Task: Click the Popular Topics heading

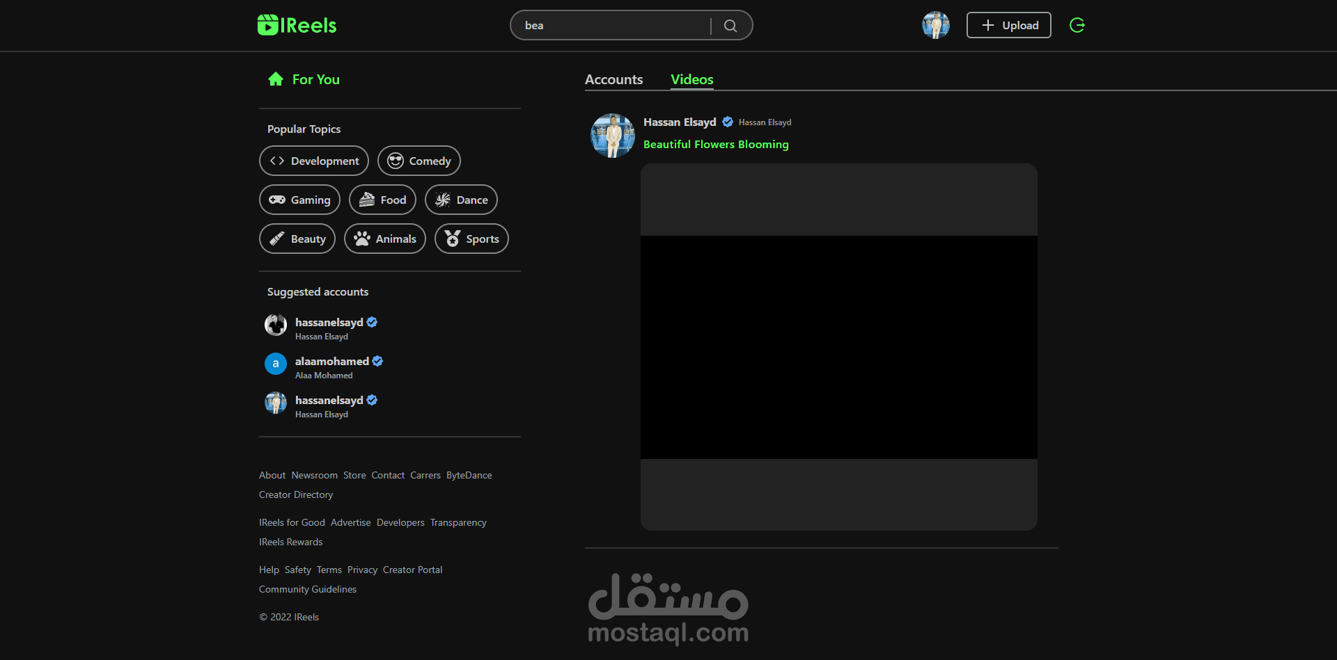Action: 304,129
